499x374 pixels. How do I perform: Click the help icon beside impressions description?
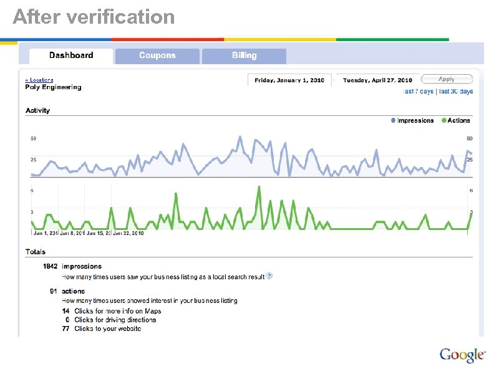(x=269, y=276)
